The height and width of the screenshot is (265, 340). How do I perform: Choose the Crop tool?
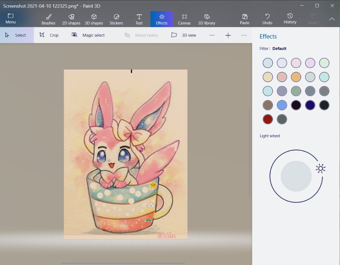[x=49, y=35]
